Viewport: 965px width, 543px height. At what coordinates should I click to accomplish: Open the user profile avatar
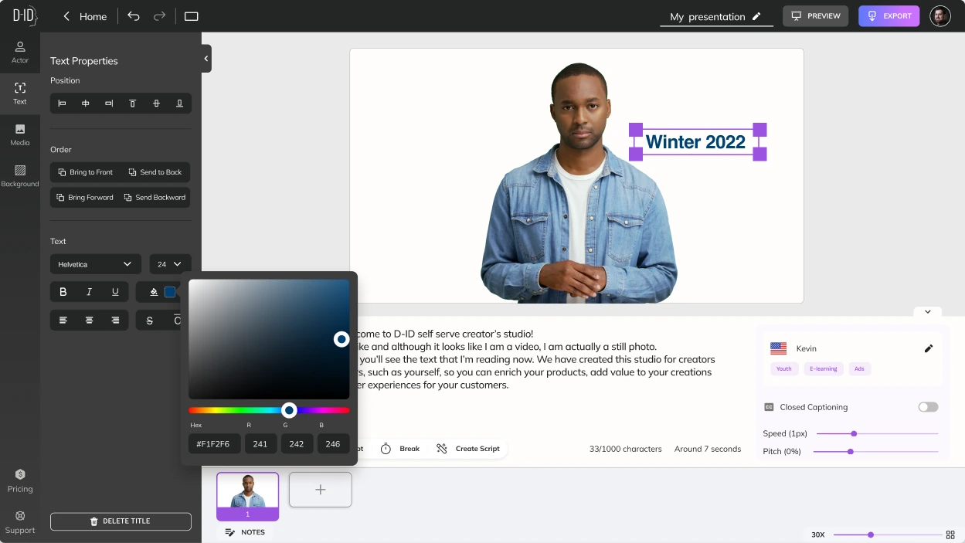940,16
